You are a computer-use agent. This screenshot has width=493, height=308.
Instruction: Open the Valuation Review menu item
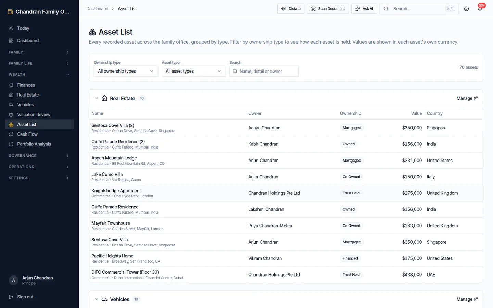[39, 115]
